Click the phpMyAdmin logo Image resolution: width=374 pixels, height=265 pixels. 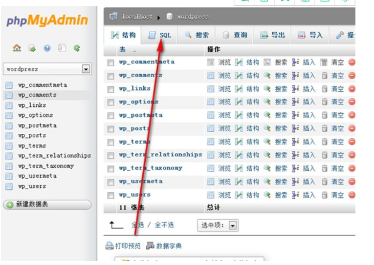pos(47,20)
